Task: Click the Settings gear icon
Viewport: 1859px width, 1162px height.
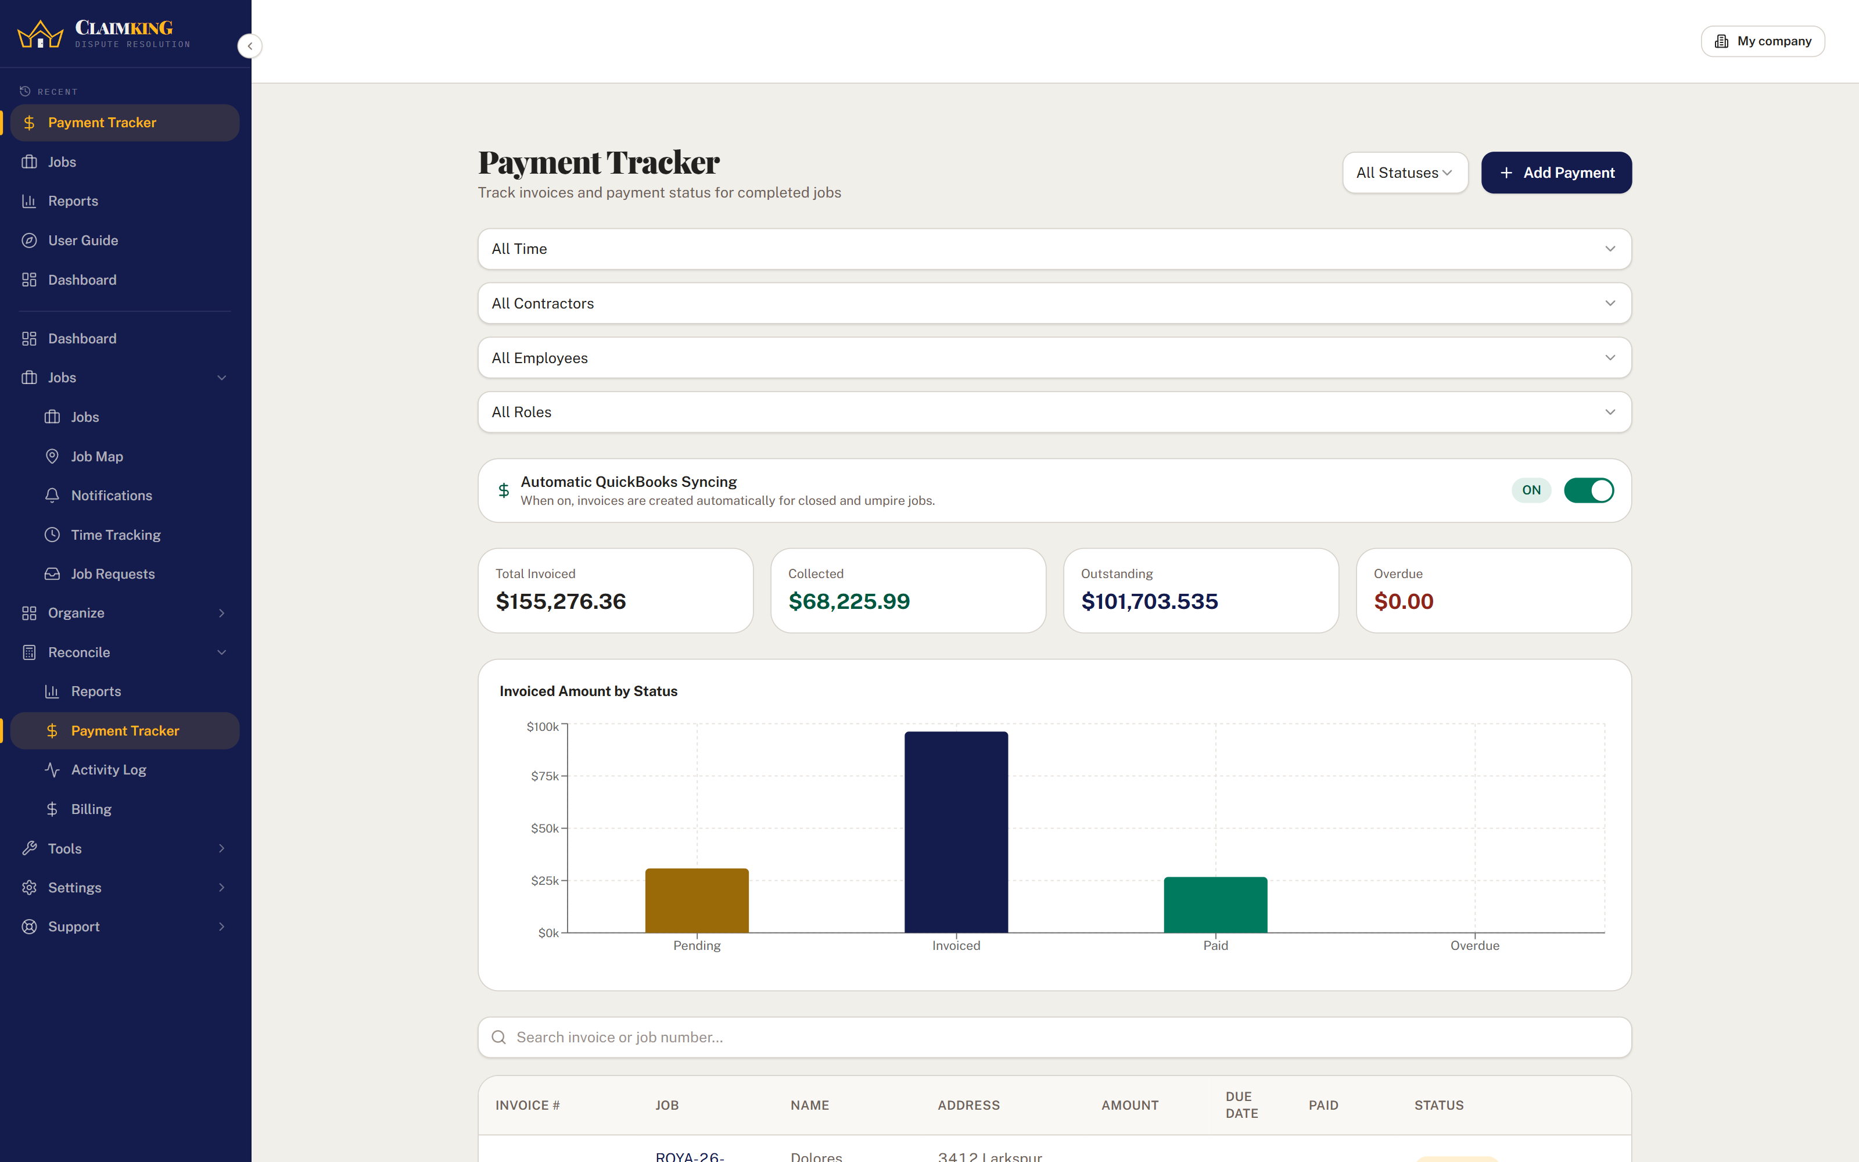Action: (x=29, y=888)
